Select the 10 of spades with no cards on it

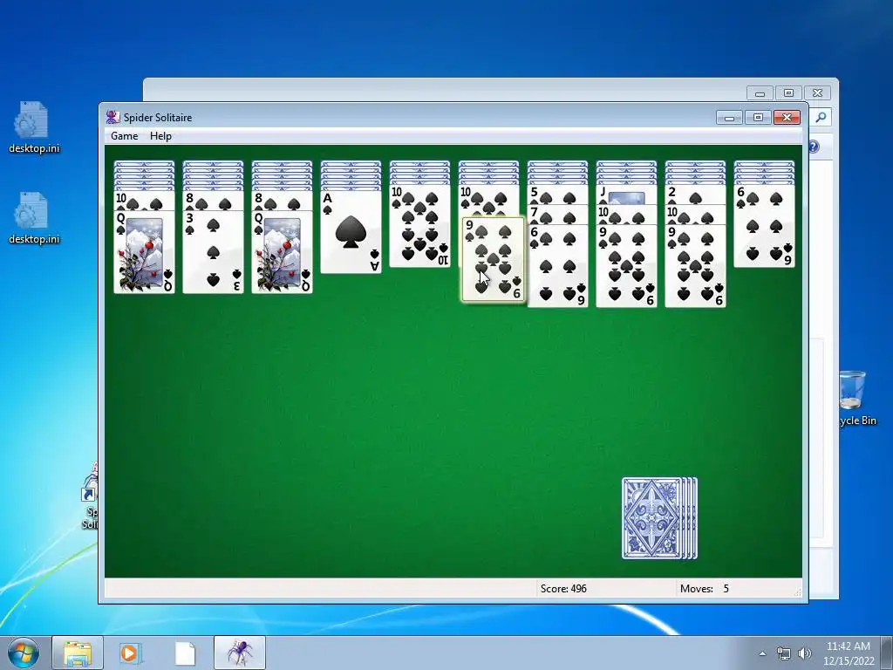419,226
